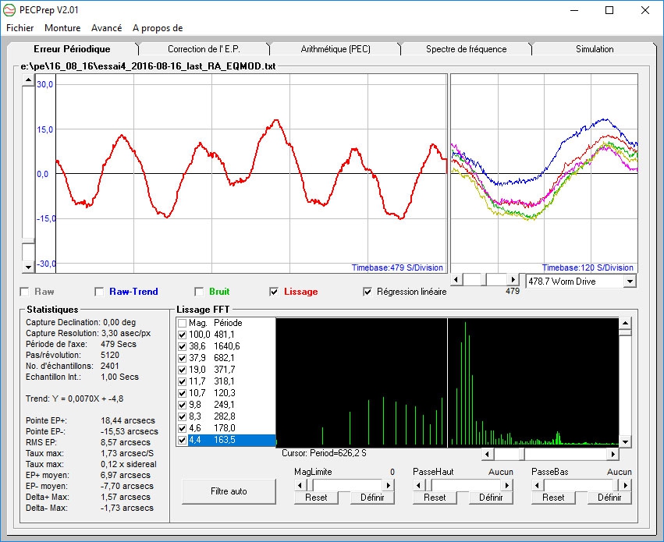Click PasseHaut slider right arrow

tap(507, 485)
